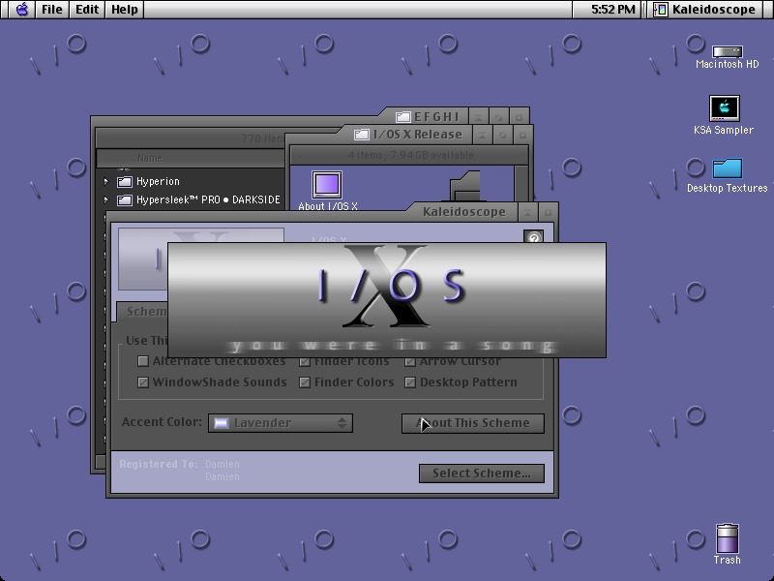
Task: Click the Select Scheme... button
Action: (482, 474)
